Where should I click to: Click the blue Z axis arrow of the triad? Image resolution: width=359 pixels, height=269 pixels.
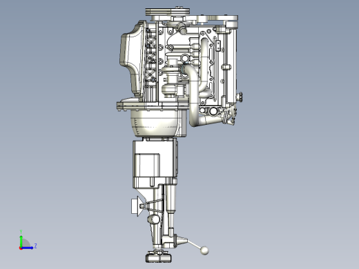[x=28, y=248]
